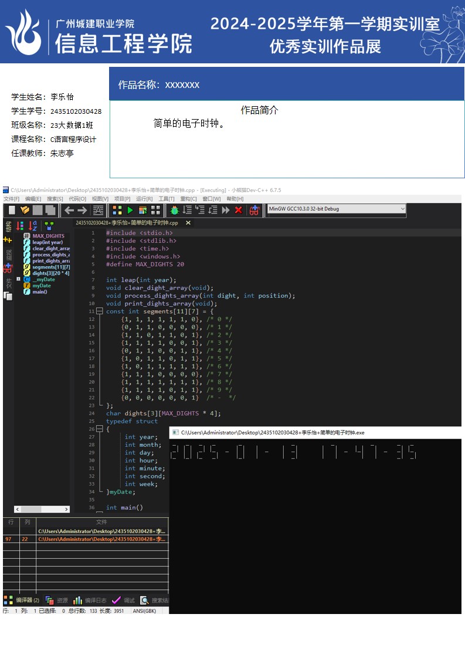This screenshot has width=465, height=658.
Task: Start debugging with the green bug icon
Action: click(174, 210)
